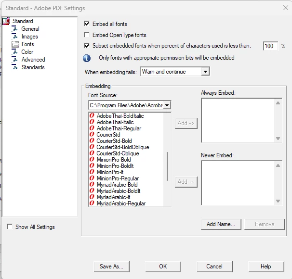The height and width of the screenshot is (279, 292).
Task: Click the OpenType icon beside AdobeThai-Italic
Action: [92, 122]
